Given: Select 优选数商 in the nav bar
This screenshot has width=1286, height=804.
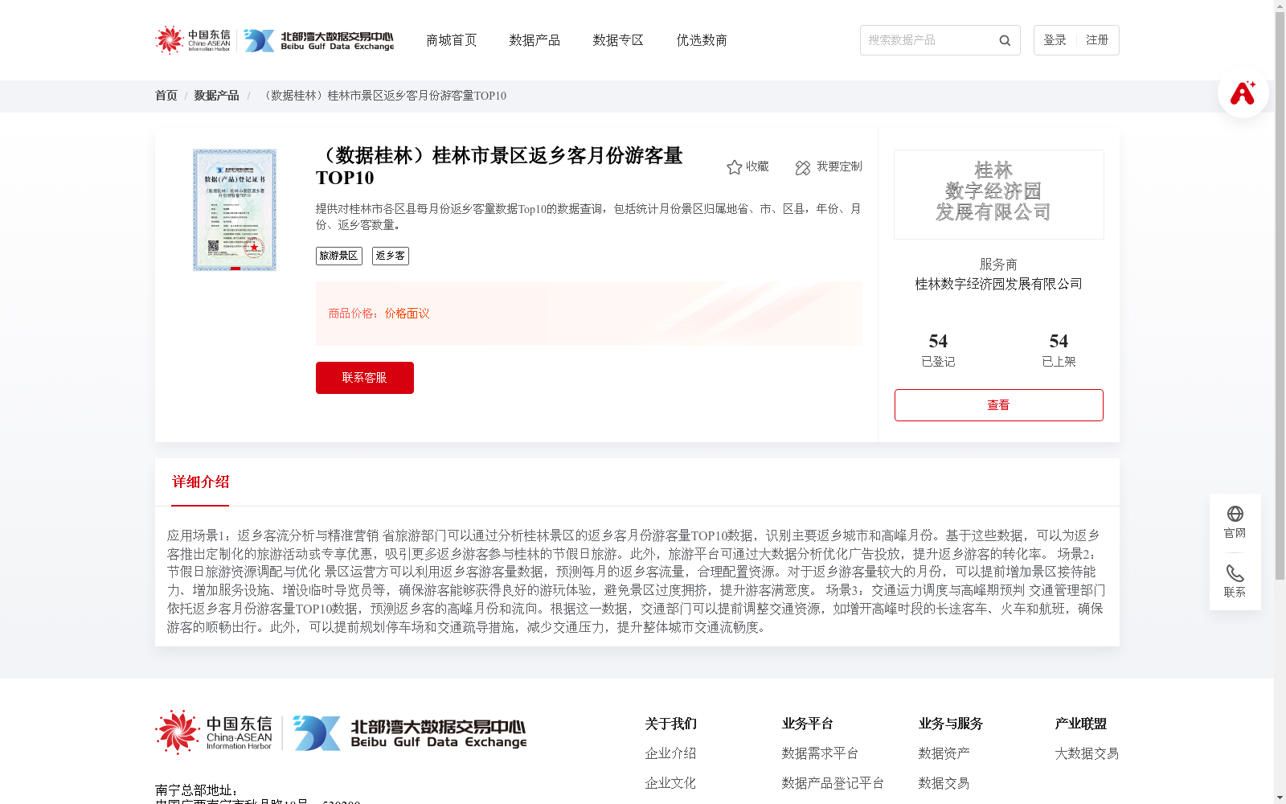Looking at the screenshot, I should pos(702,40).
